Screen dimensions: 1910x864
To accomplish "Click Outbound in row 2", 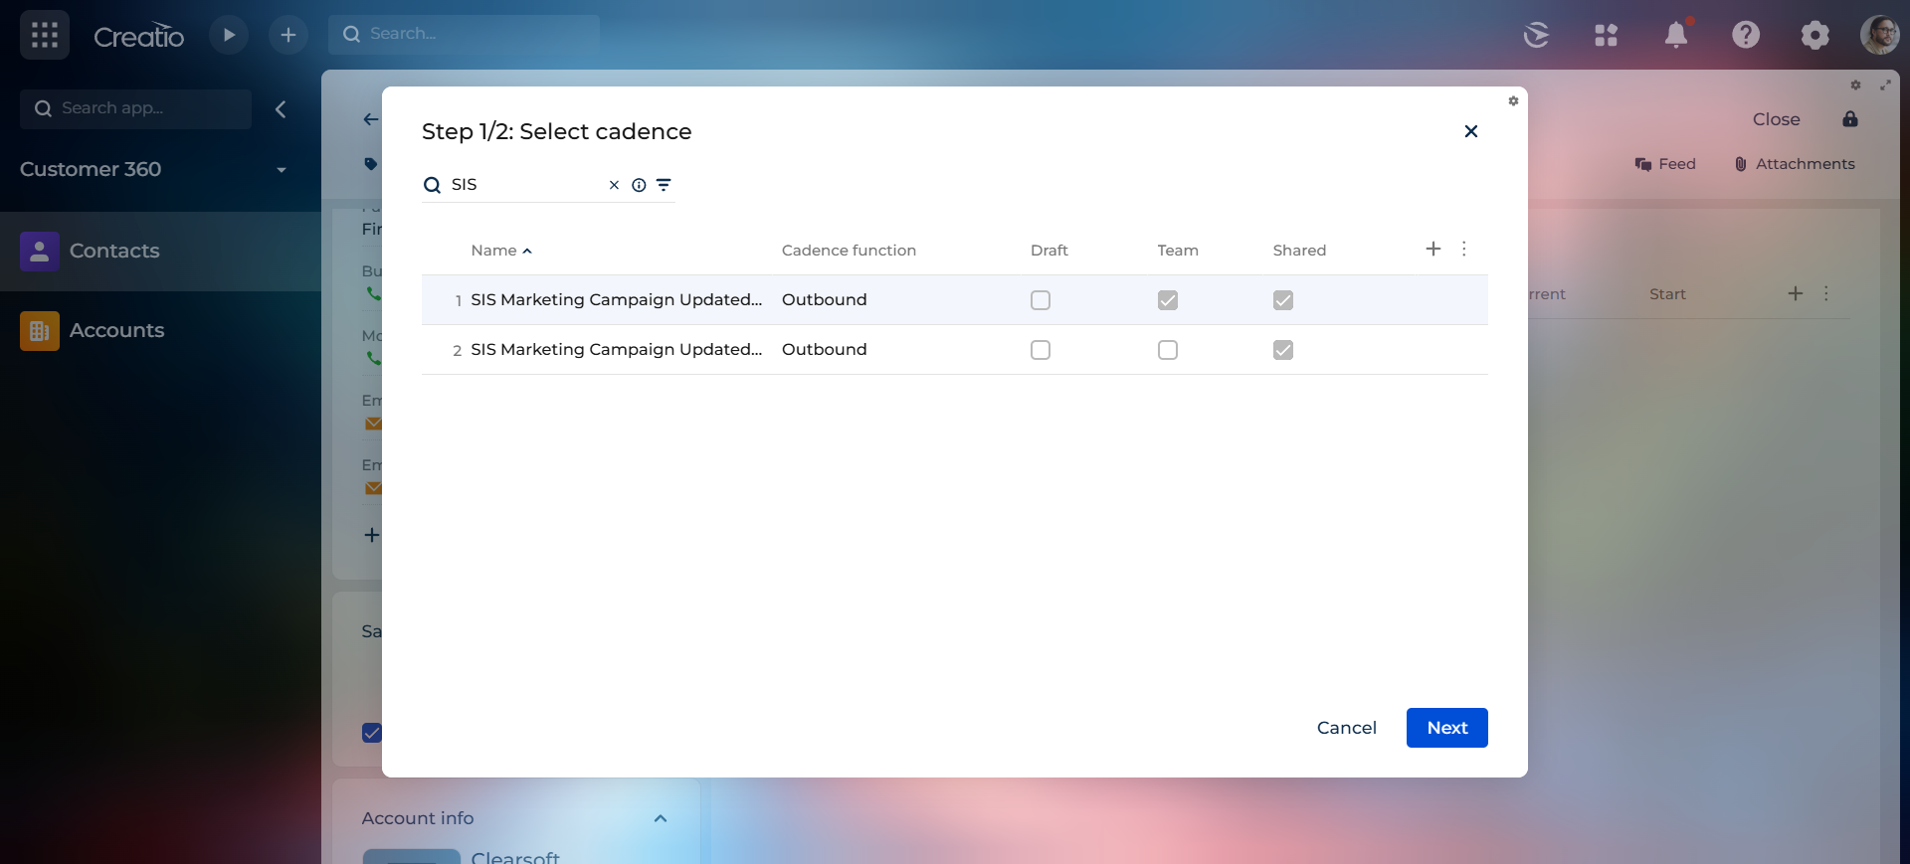I will pos(824,350).
